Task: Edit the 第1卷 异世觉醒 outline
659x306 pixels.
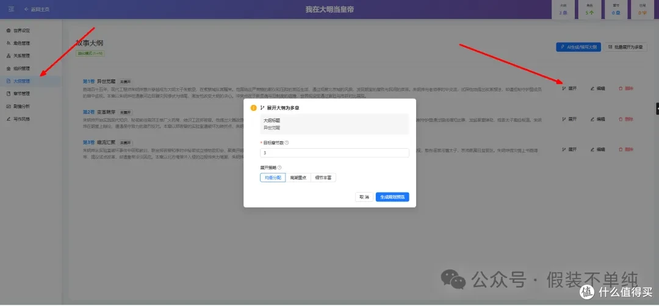Action: (x=597, y=88)
